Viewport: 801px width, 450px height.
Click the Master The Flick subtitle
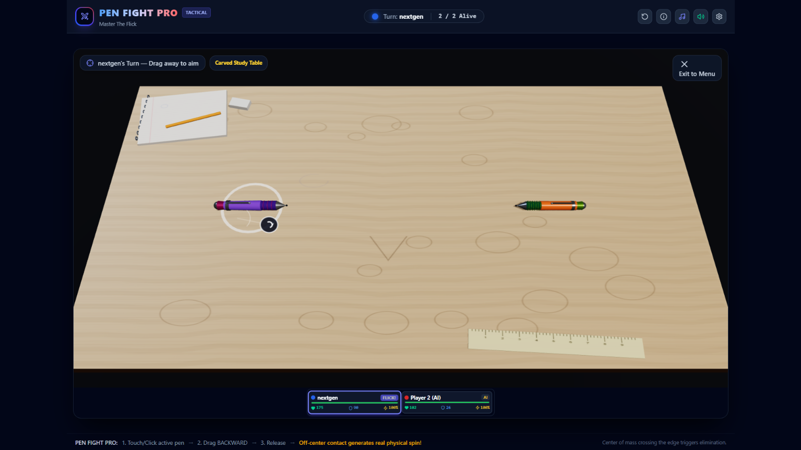pyautogui.click(x=118, y=24)
